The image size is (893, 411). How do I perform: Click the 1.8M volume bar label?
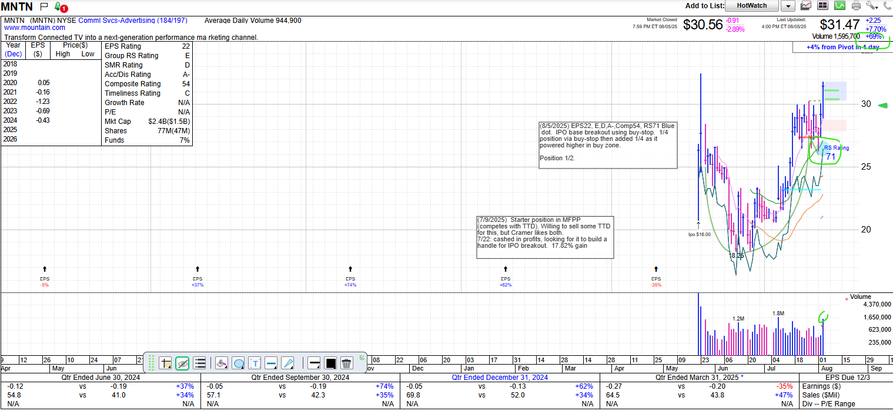pyautogui.click(x=778, y=314)
